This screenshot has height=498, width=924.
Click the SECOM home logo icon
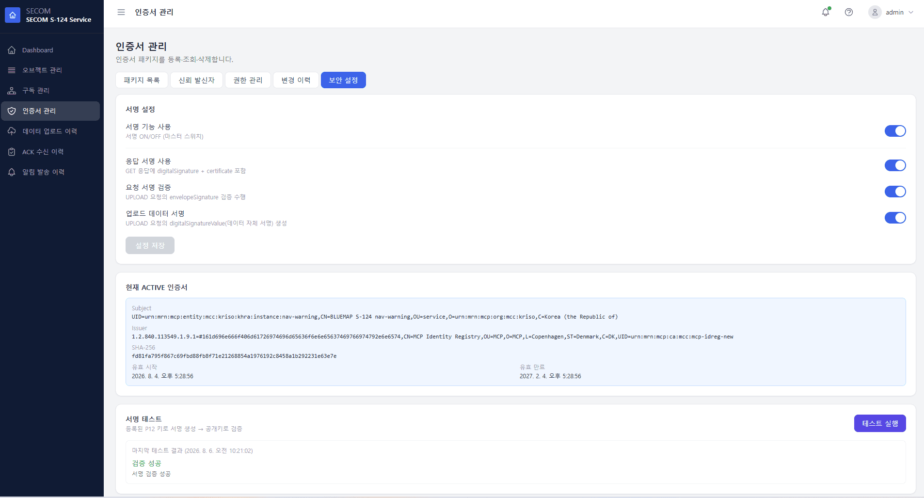[13, 15]
